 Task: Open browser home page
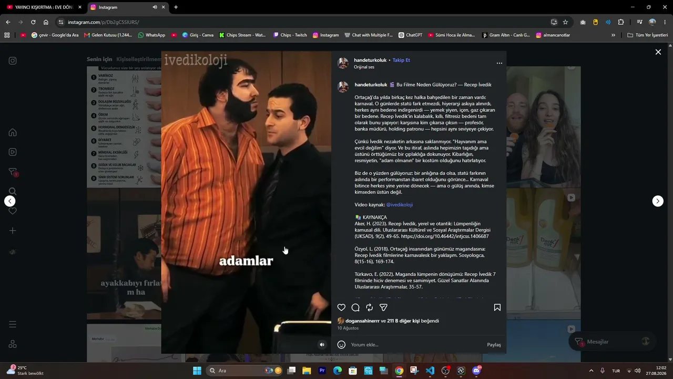pyautogui.click(x=46, y=22)
